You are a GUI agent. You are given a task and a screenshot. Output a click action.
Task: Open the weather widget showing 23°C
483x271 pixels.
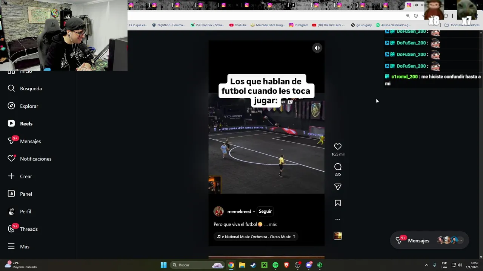(x=21, y=265)
